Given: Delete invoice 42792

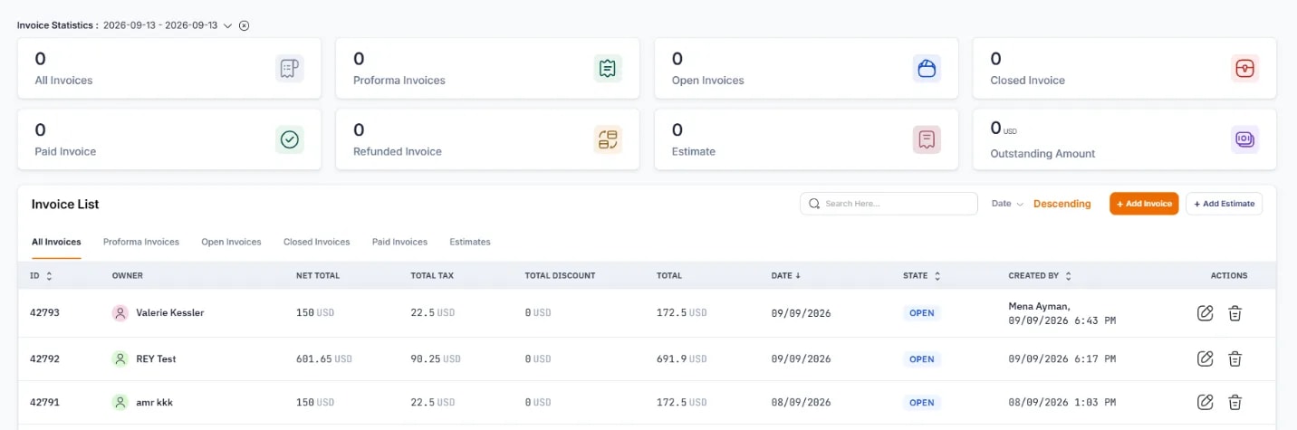Looking at the screenshot, I should pos(1235,358).
